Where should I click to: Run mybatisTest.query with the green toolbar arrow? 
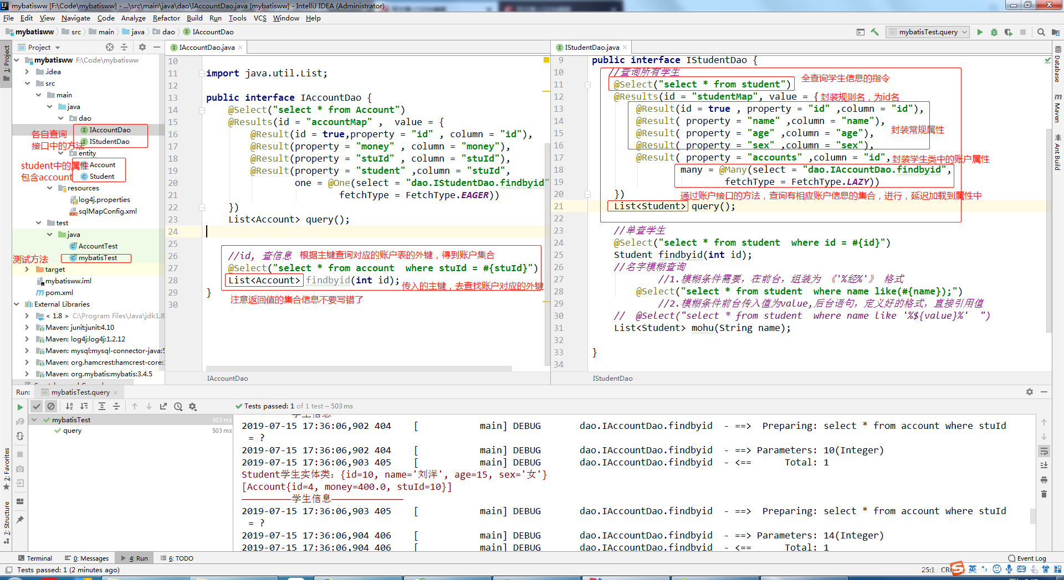click(x=980, y=32)
